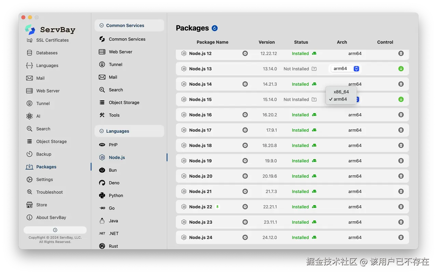
Task: Select Object Storage in middle panel
Action: point(119,102)
